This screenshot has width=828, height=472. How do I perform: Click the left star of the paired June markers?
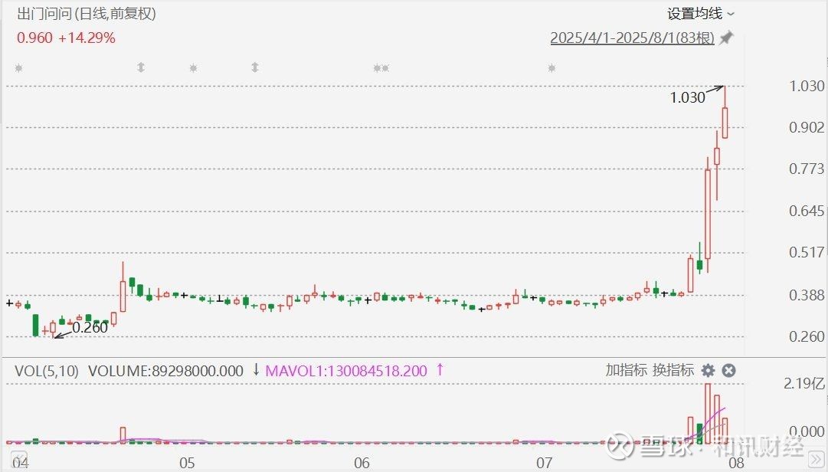point(377,68)
